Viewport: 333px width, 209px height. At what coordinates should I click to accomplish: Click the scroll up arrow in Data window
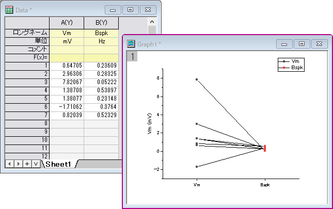tap(152, 22)
